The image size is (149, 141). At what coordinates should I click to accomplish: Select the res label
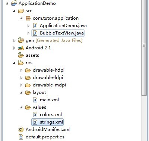(x=29, y=63)
